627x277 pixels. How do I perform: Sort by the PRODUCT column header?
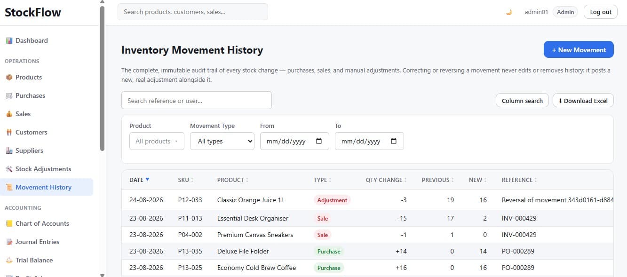[233, 180]
